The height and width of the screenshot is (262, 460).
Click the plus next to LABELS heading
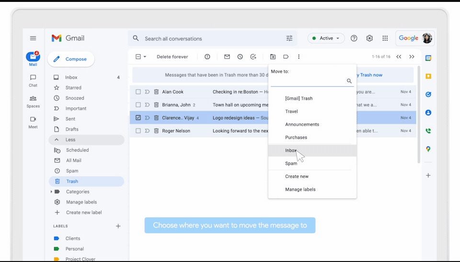[x=118, y=226]
